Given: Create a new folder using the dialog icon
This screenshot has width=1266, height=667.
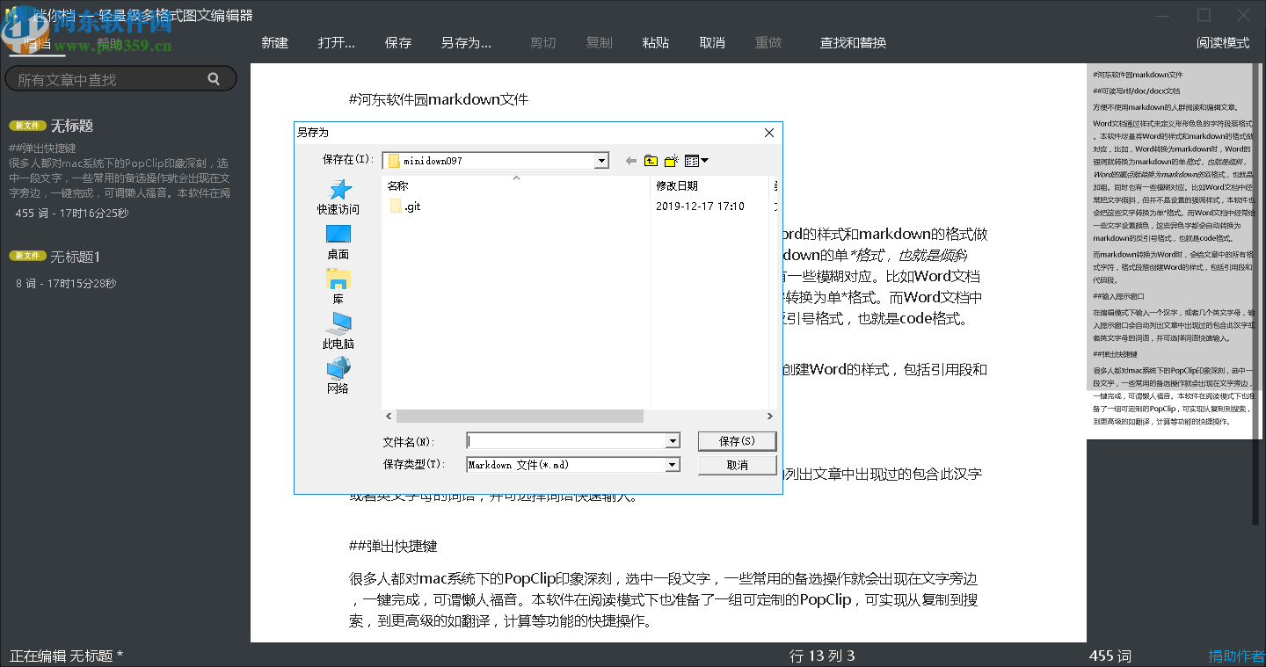Looking at the screenshot, I should [671, 160].
